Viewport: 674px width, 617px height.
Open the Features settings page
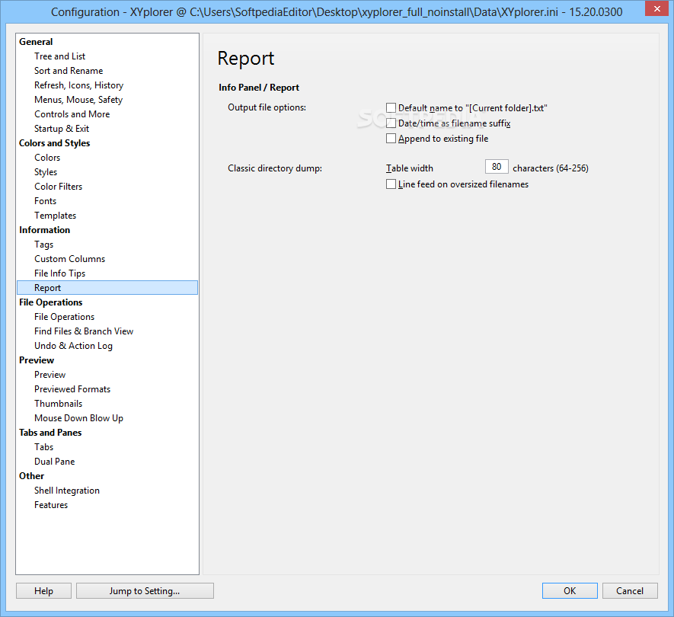[x=51, y=505]
